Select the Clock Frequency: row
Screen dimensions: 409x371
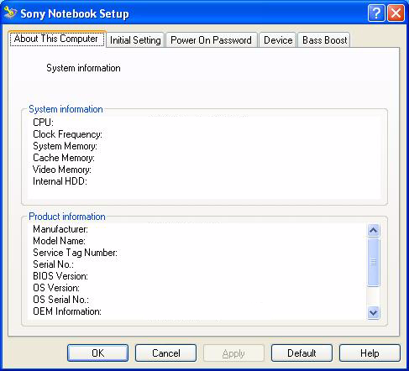[x=67, y=134]
